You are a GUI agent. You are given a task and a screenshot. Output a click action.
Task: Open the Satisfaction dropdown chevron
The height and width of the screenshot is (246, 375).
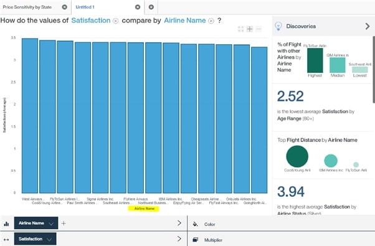[x=49, y=239]
